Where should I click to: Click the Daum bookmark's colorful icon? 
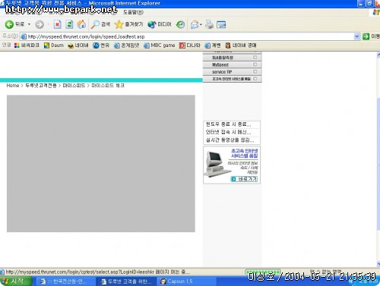[x=46, y=46]
